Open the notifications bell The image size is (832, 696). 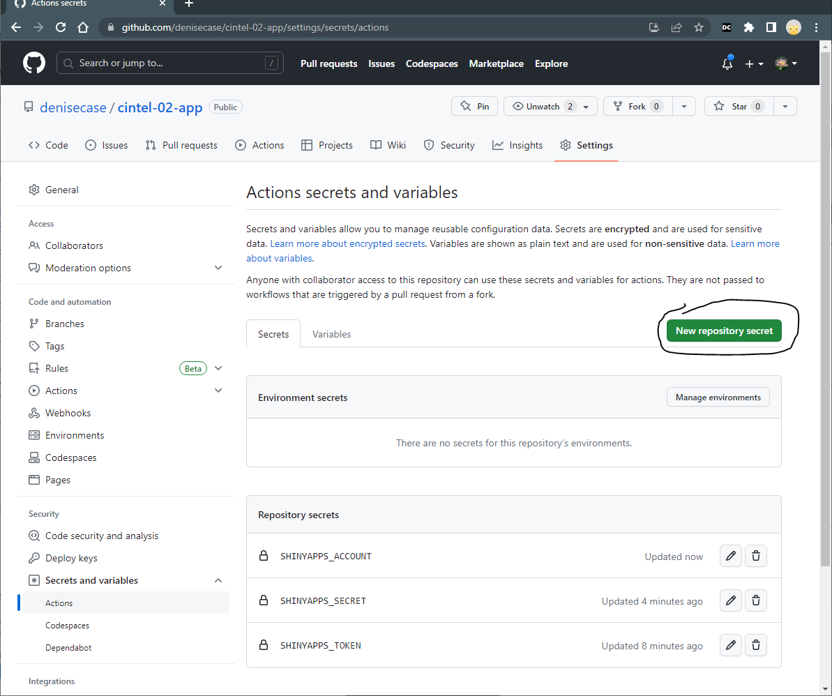727,63
